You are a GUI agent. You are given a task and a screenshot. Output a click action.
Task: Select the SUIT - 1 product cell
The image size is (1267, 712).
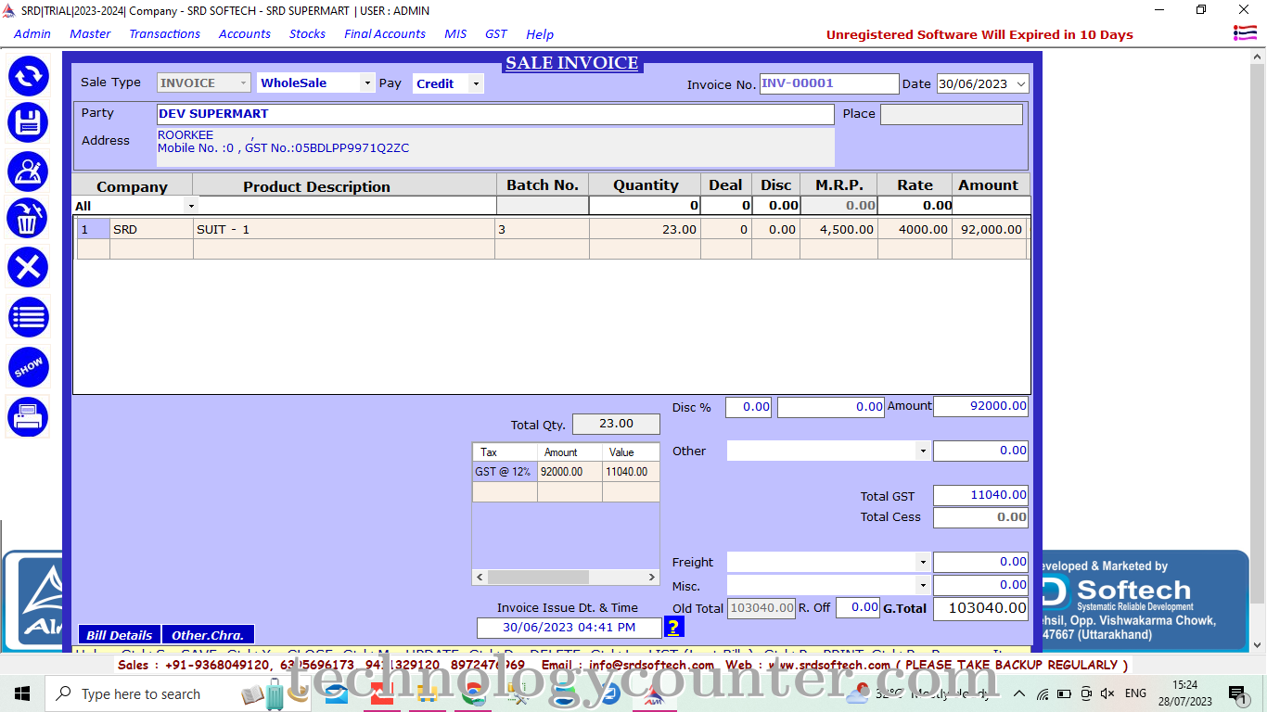tap(344, 229)
